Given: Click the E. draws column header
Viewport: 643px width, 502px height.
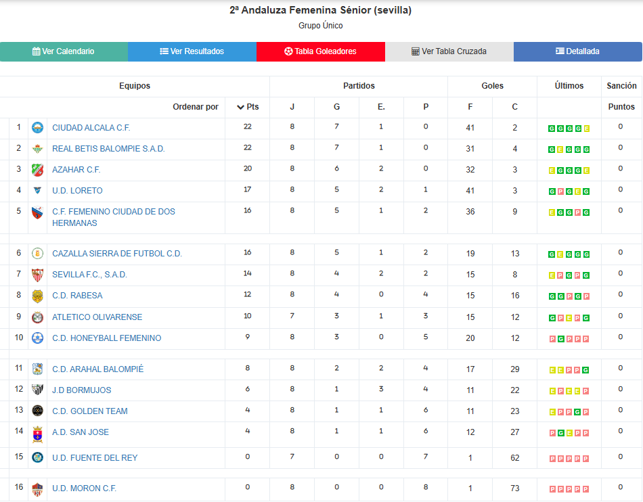Looking at the screenshot, I should pos(381,107).
